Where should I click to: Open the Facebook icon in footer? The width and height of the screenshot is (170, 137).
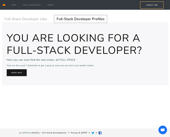coord(100,133)
